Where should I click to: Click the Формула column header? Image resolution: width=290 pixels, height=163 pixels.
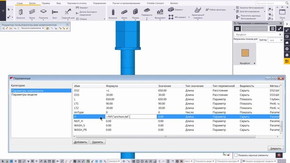tap(112, 86)
